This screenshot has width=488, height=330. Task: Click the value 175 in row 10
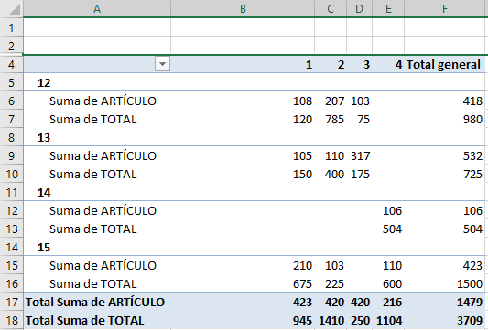click(x=361, y=174)
